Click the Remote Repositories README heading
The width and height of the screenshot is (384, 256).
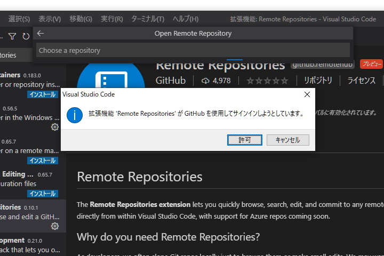point(140,177)
